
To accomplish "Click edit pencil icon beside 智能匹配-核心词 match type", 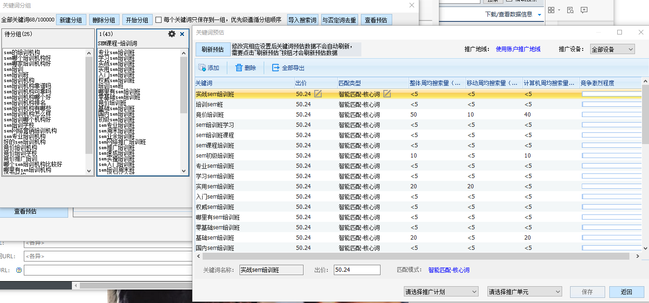I will [387, 94].
